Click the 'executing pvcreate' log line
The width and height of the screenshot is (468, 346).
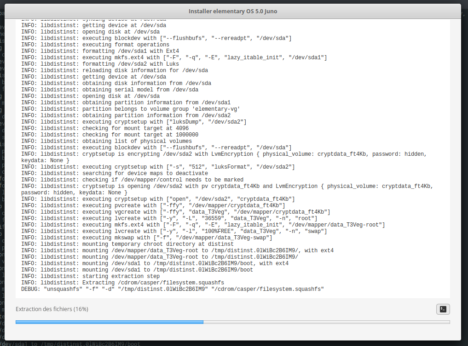[153, 205]
